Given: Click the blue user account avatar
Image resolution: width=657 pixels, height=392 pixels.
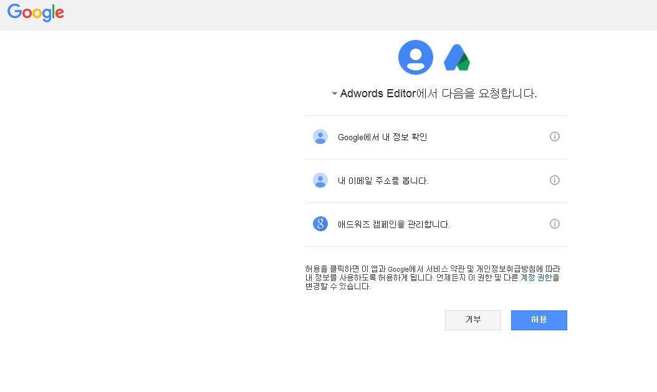Looking at the screenshot, I should [416, 57].
